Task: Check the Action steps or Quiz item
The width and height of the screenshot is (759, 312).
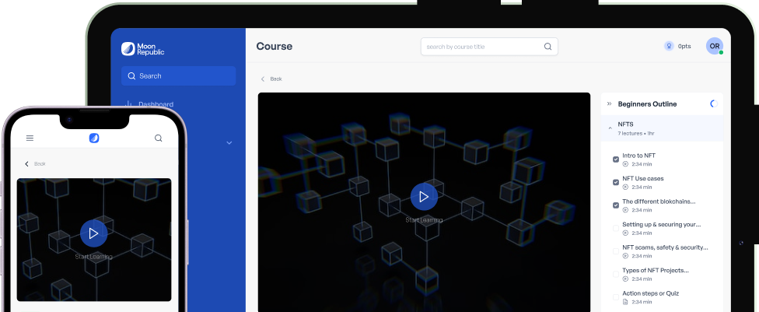Action: click(x=616, y=297)
